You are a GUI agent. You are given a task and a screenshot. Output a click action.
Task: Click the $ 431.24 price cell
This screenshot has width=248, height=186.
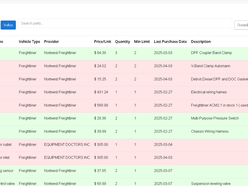tap(101, 92)
